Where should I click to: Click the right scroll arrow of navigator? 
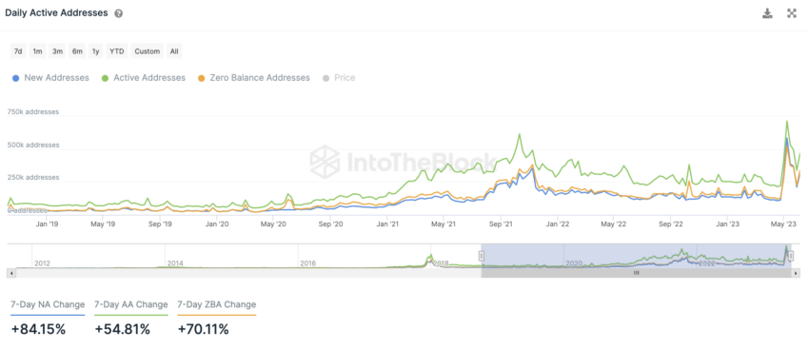(799, 273)
